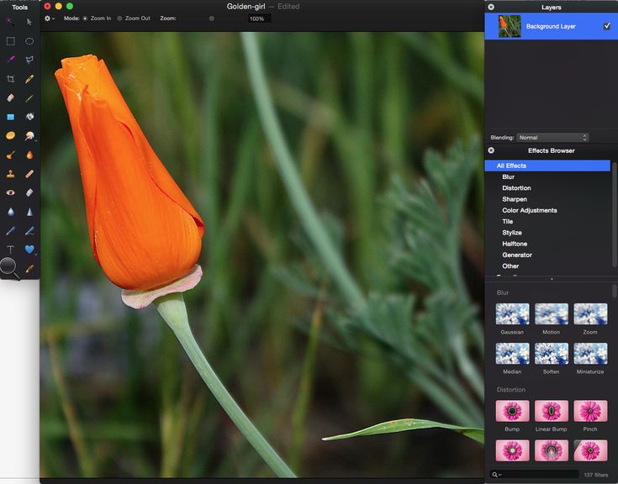Choose the Eraser tool
The width and height of the screenshot is (618, 484).
[x=10, y=98]
